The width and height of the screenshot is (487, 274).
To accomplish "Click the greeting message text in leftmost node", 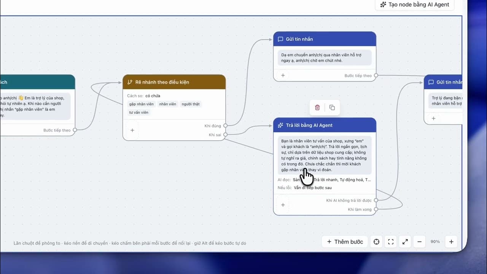I will coord(35,106).
